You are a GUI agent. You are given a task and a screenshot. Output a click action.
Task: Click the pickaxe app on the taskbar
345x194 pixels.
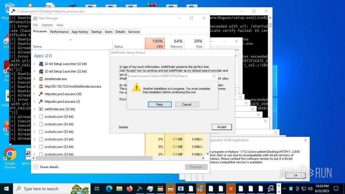140,189
